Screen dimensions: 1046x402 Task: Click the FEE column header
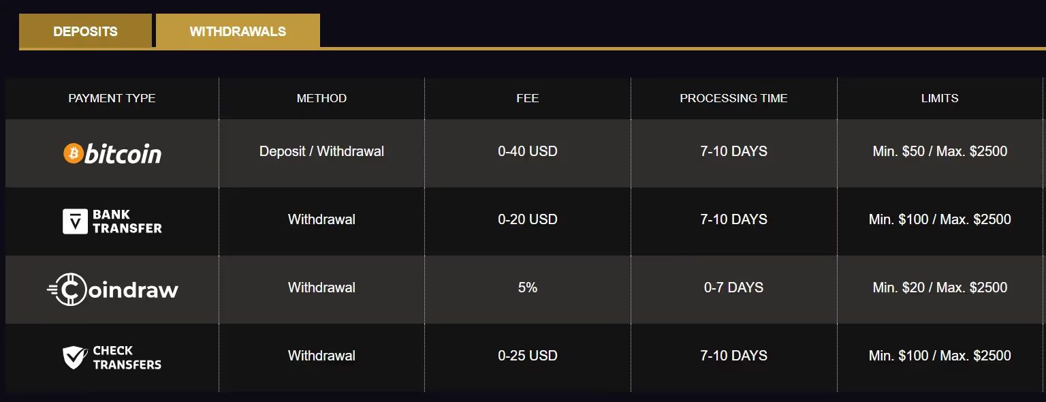pos(526,98)
